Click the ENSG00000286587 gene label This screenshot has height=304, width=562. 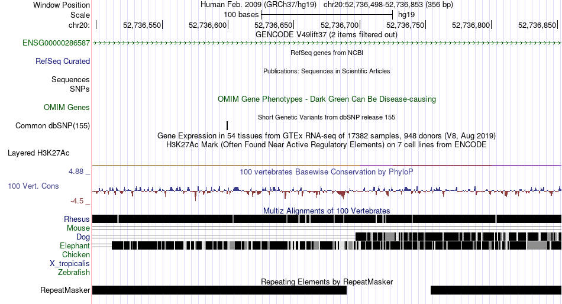tap(56, 43)
